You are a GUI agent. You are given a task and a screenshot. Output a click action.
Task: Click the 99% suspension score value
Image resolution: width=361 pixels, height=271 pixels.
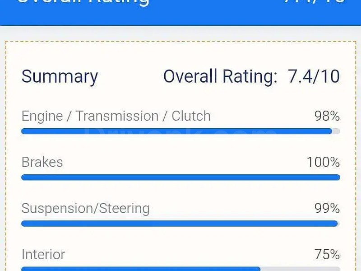tap(327, 208)
